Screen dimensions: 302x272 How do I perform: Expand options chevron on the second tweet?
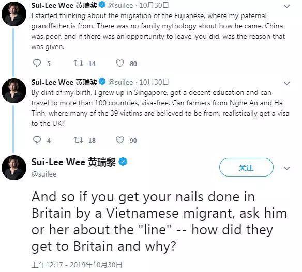click(x=287, y=83)
